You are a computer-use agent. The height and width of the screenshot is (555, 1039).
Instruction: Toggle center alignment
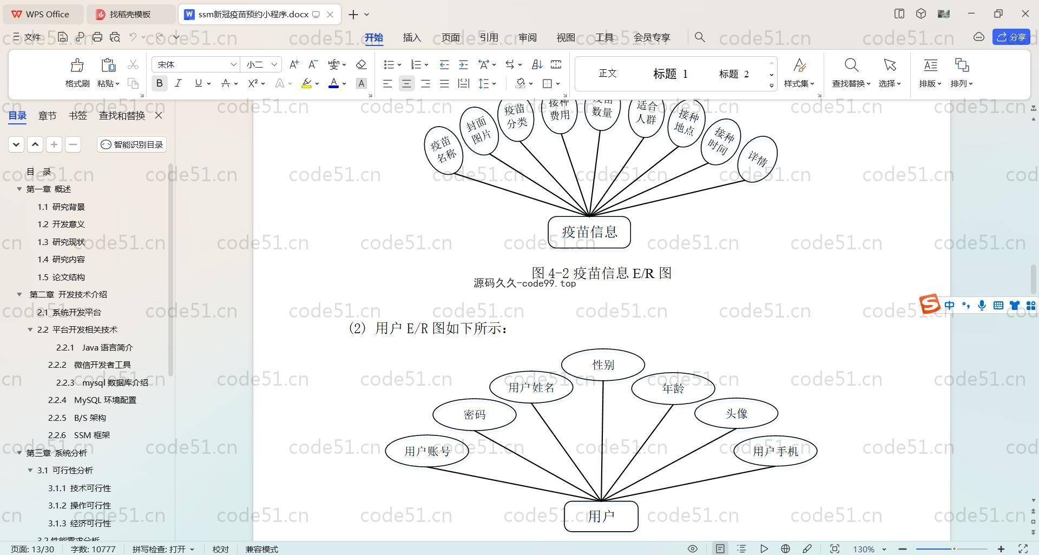pyautogui.click(x=406, y=83)
